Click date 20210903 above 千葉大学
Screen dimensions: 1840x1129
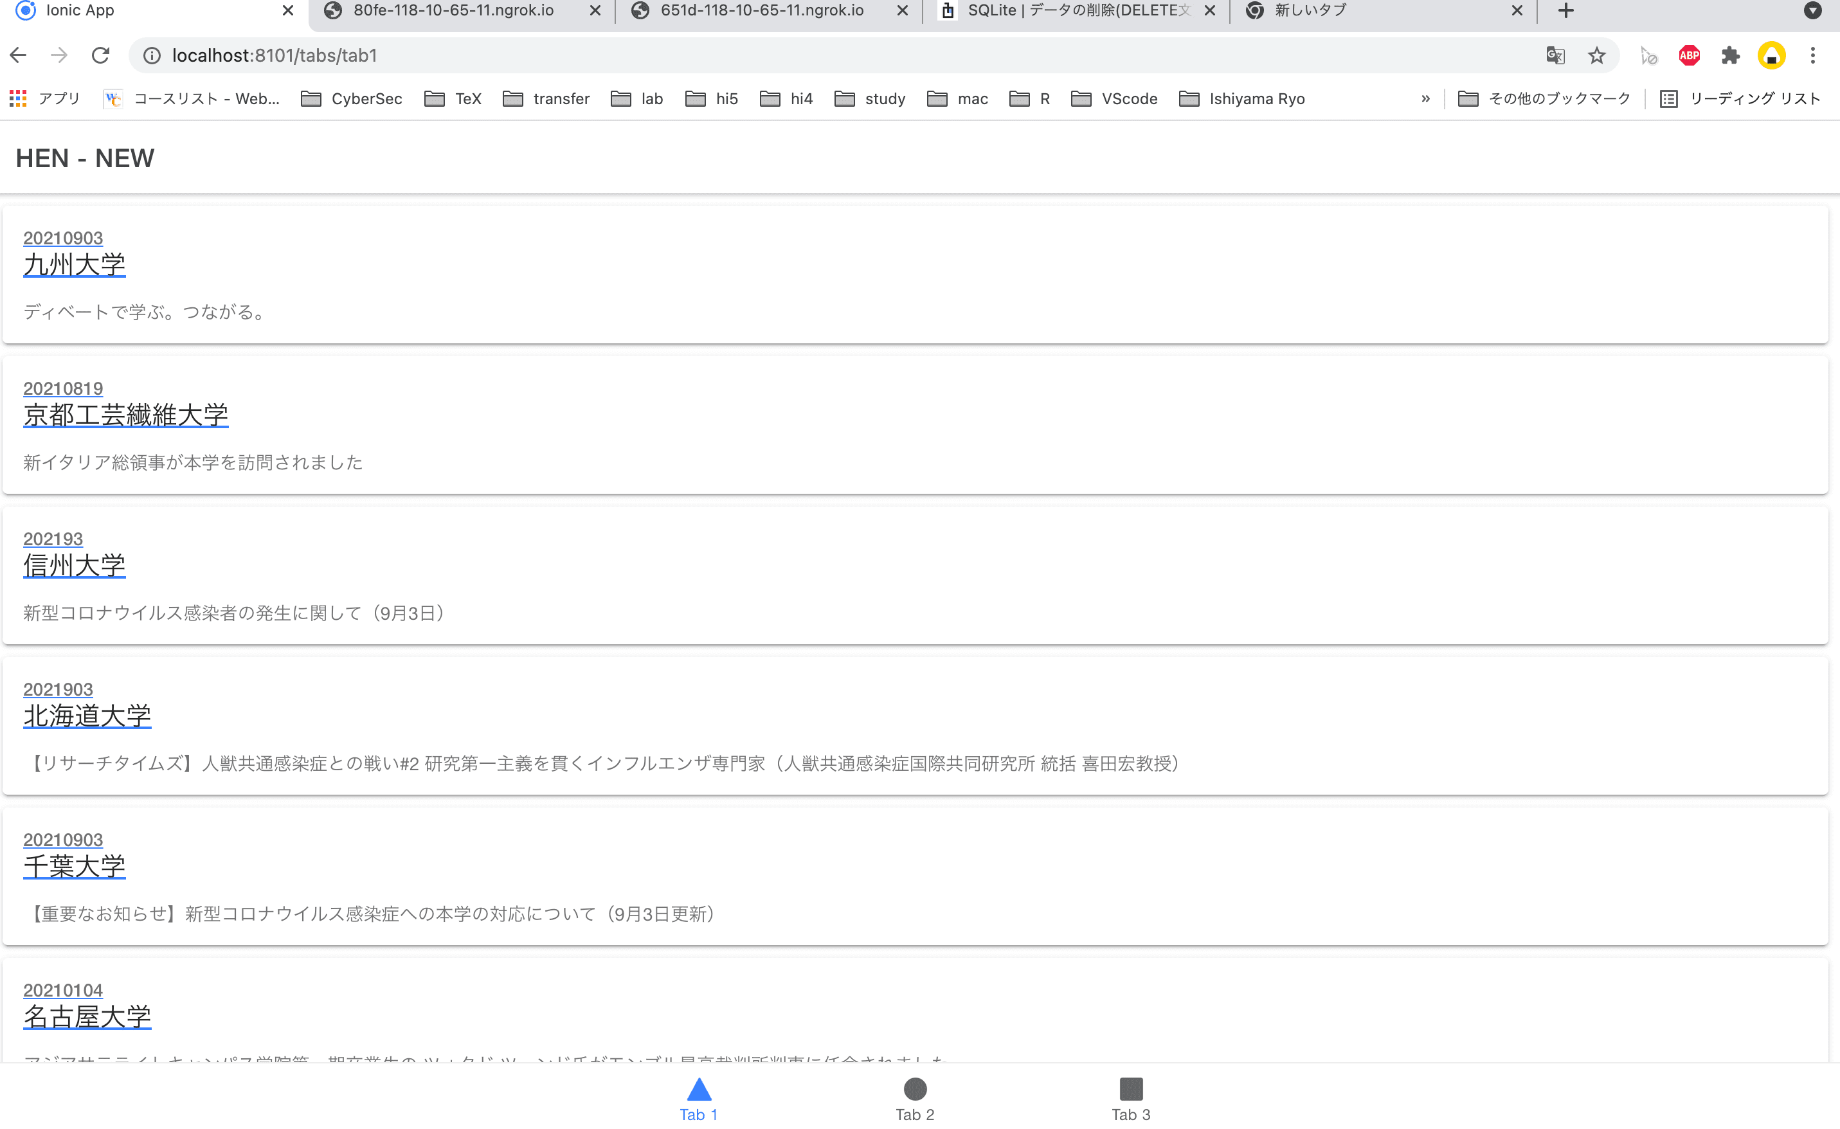[x=63, y=840]
